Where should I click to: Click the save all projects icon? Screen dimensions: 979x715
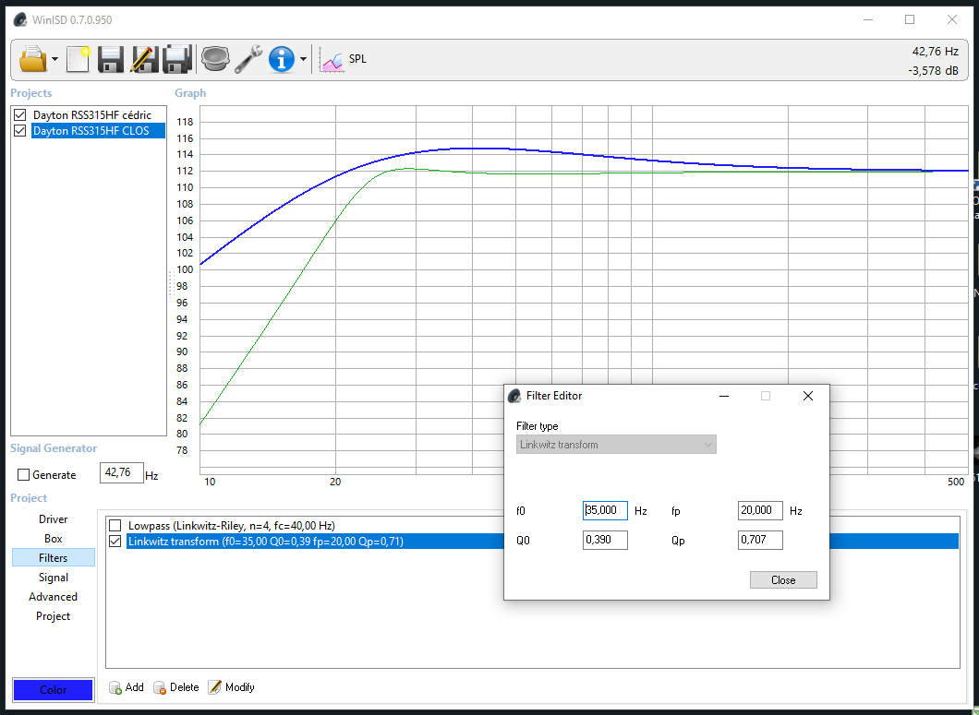click(x=176, y=60)
